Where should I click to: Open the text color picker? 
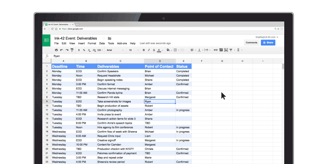coord(160,50)
